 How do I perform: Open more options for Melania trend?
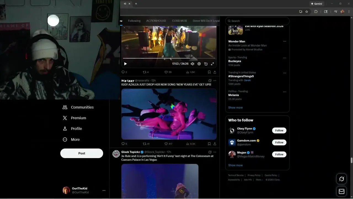(285, 92)
